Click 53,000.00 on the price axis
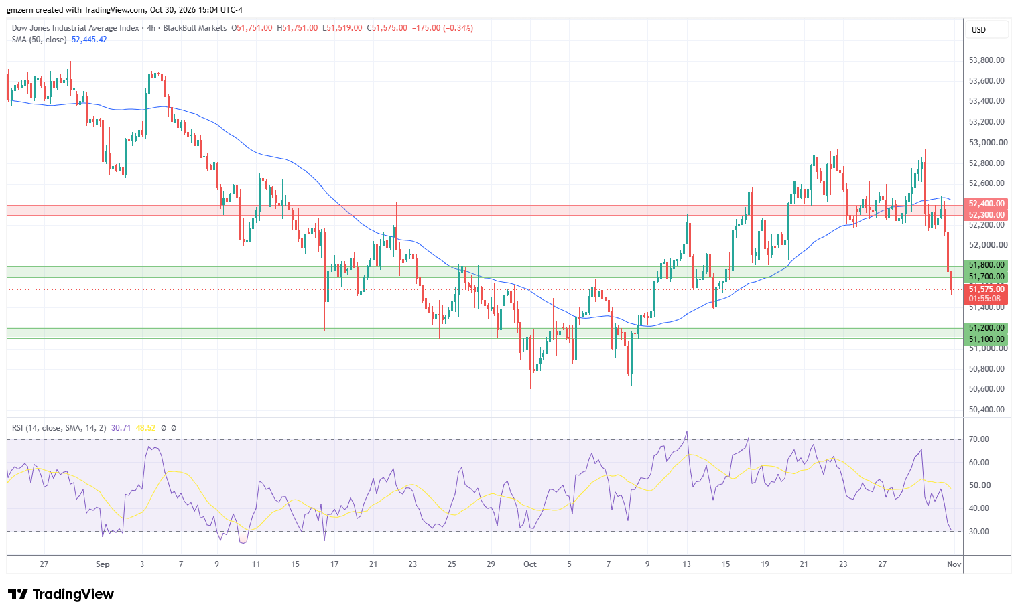The image size is (1018, 614). [x=988, y=143]
